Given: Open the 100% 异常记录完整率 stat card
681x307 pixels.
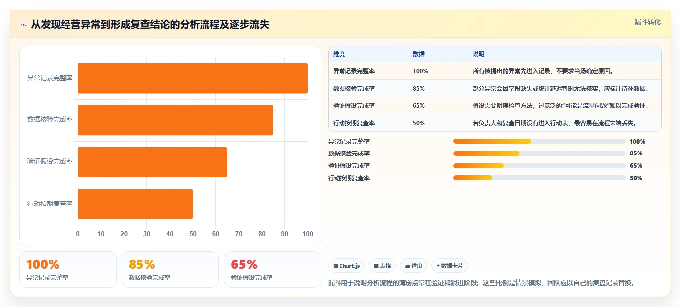Looking at the screenshot, I should pos(68,269).
